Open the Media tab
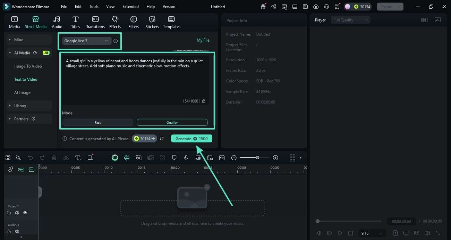451x240 pixels. tap(14, 22)
